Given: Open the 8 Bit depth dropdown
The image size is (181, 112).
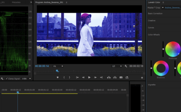Looking at the screenshot, I should [27, 78].
